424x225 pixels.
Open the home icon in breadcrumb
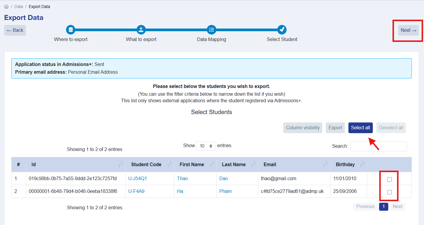pos(7,7)
